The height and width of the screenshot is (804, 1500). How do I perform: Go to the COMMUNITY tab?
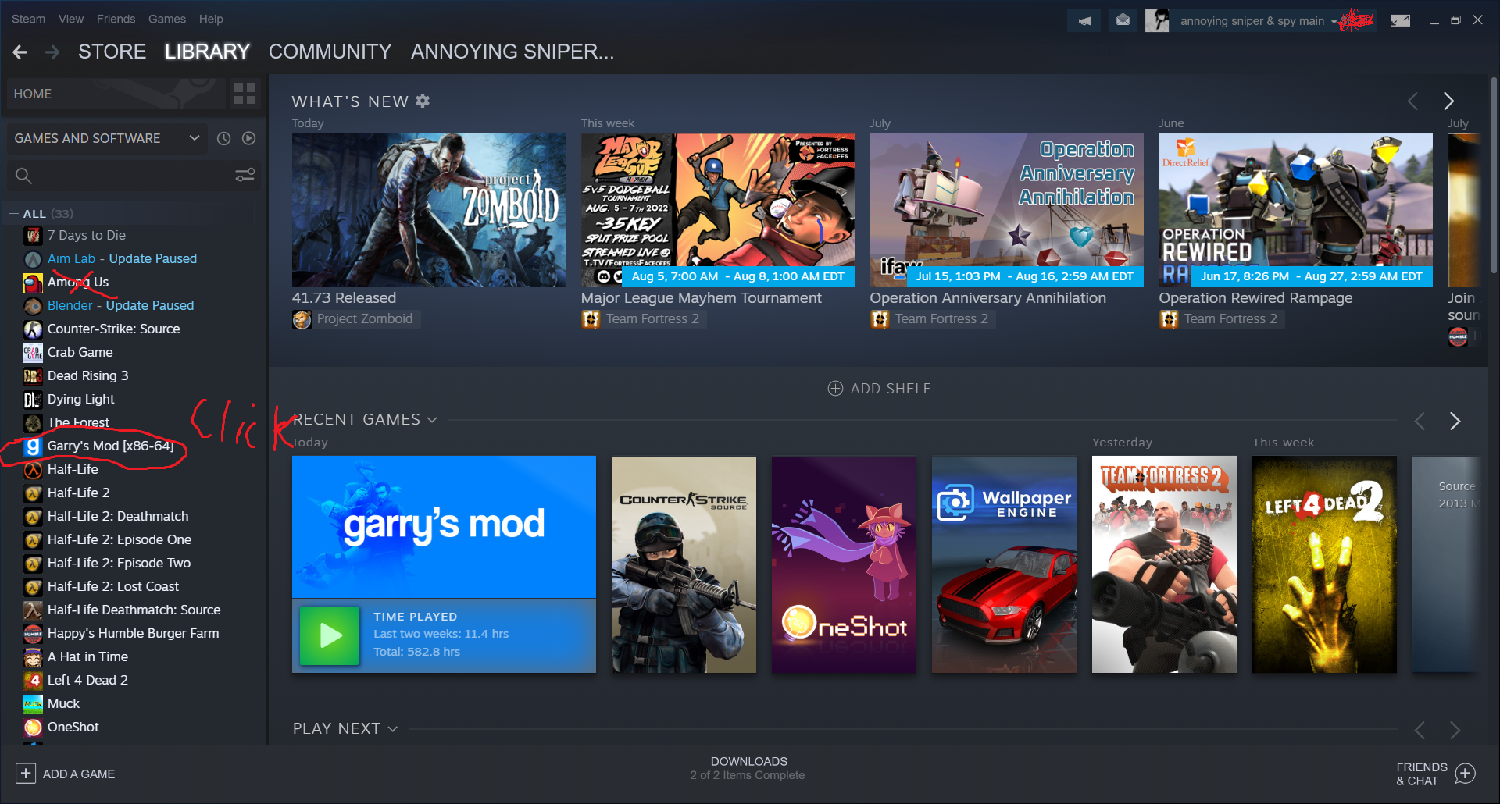[x=330, y=52]
